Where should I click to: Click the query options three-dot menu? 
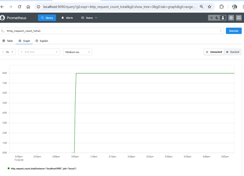pos(221,31)
